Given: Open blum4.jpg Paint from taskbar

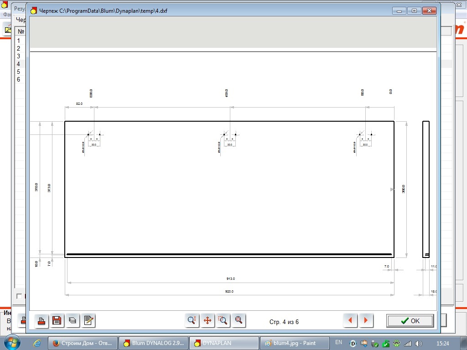Looking at the screenshot, I should 294,343.
